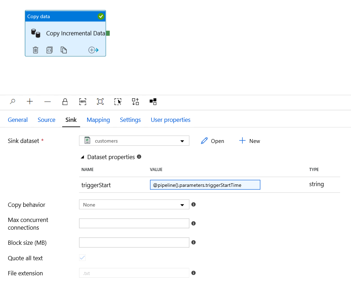Enable the canvas lock icon
Screen dimensions: 351x282
(x=65, y=101)
